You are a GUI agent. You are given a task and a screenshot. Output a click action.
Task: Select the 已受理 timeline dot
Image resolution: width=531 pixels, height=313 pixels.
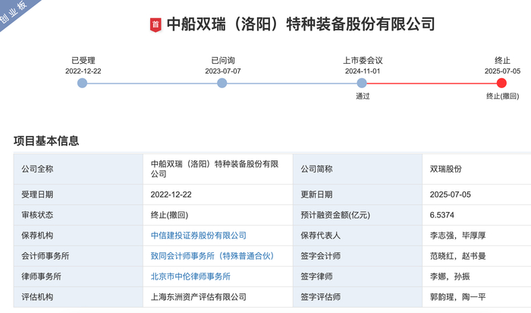[83, 83]
